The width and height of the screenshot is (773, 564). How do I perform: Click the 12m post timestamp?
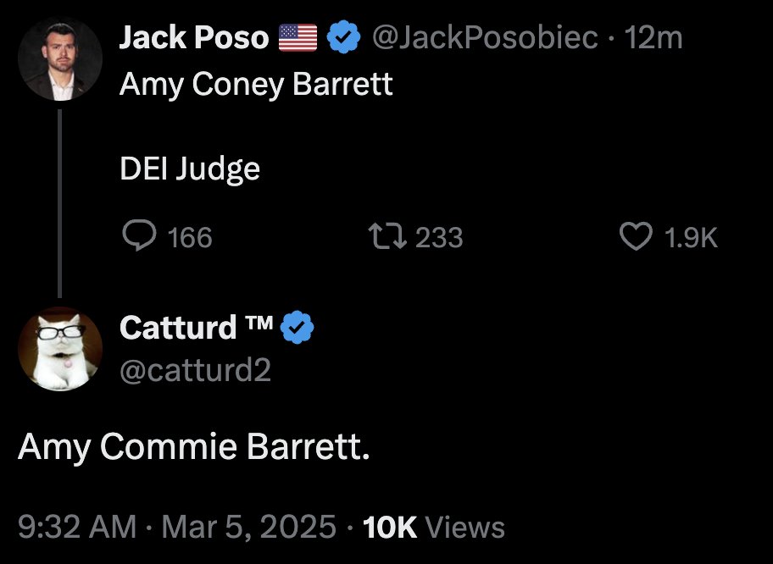click(653, 38)
